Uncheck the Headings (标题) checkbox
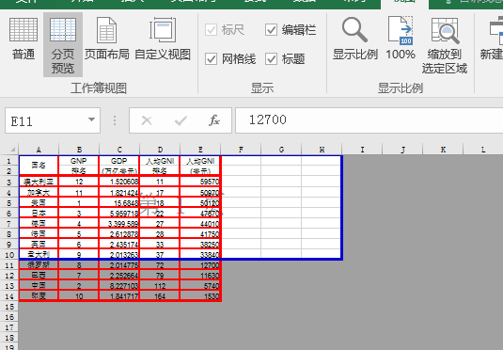Image resolution: width=503 pixels, height=350 pixels. [271, 59]
